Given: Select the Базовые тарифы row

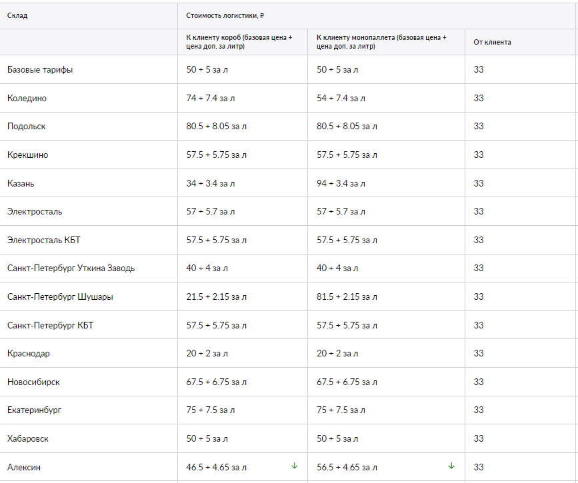Looking at the screenshot, I should pyautogui.click(x=289, y=70).
